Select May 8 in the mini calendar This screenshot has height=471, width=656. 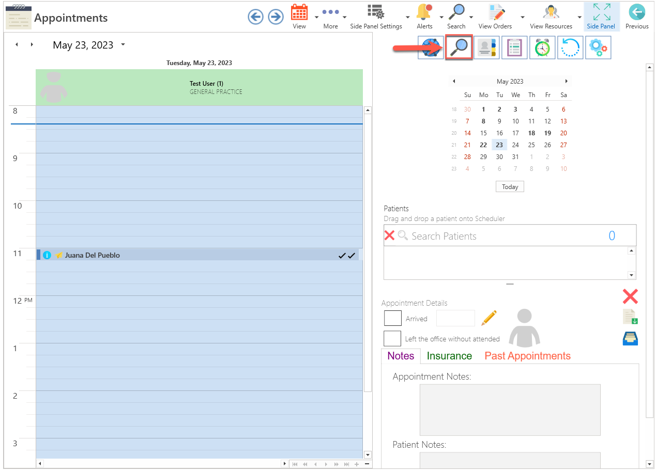483,121
